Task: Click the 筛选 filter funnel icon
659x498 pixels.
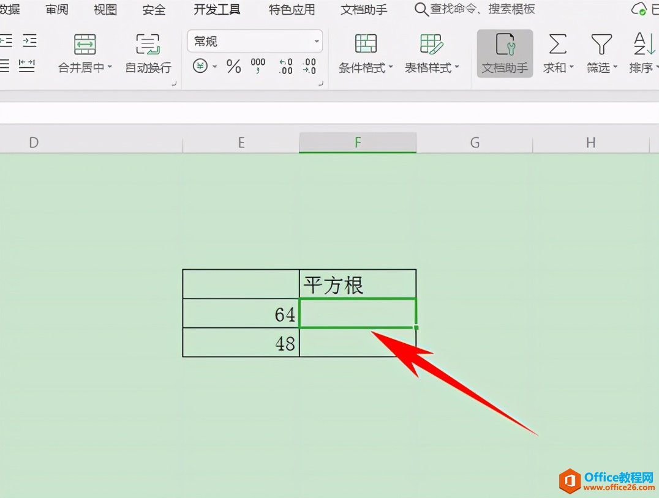Action: tap(601, 44)
